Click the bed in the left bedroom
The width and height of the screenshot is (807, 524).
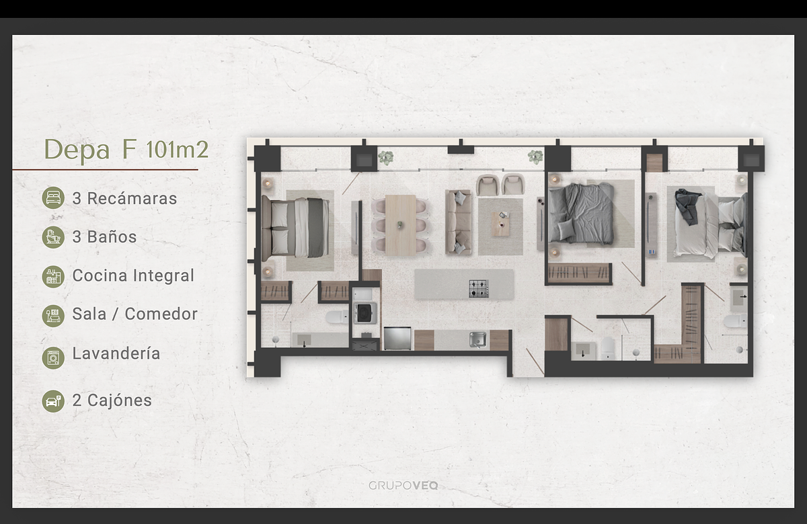point(296,228)
